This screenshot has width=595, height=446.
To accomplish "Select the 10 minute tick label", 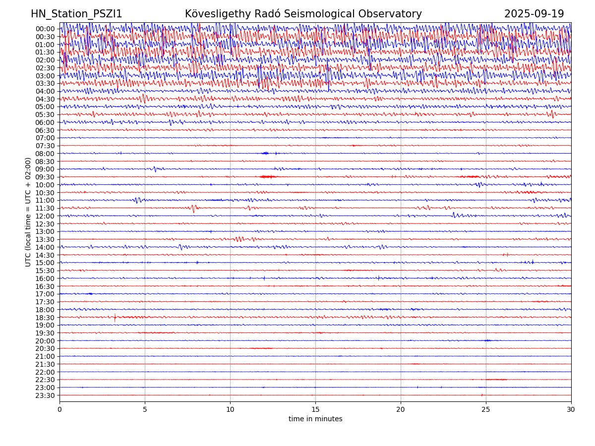I will (x=230, y=410).
